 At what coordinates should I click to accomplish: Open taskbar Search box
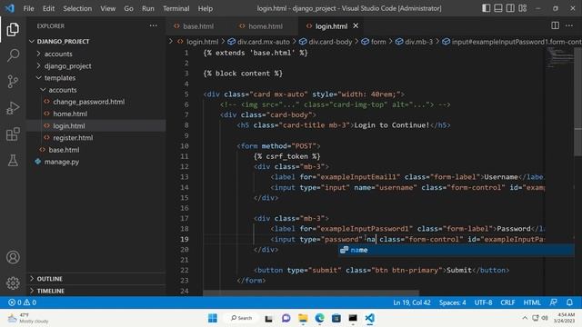(x=241, y=318)
